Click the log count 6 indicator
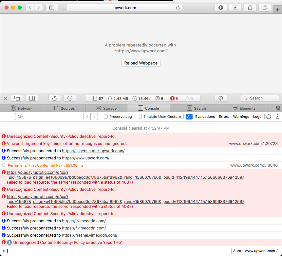The width and height of the screenshot is (282, 256). [160, 98]
